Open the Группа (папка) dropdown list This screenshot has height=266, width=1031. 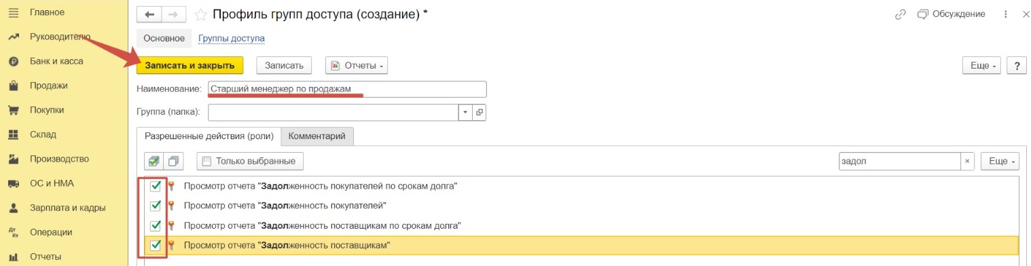pyautogui.click(x=466, y=112)
